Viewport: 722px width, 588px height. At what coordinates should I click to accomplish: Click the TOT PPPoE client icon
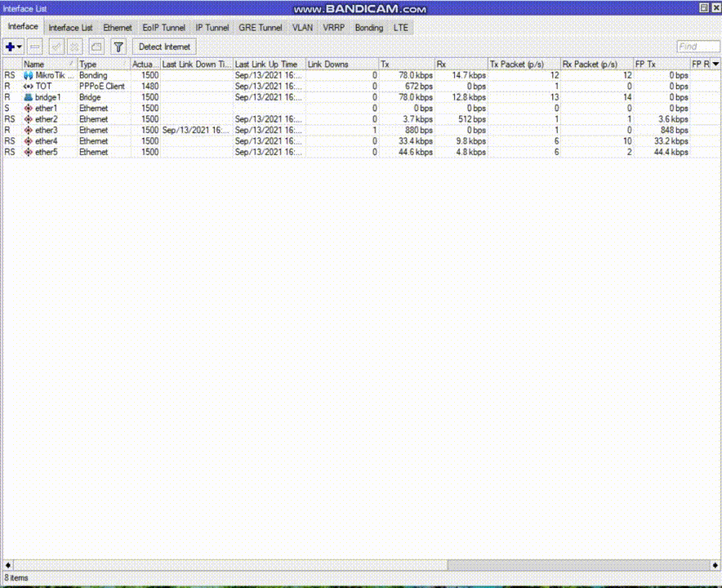coord(28,86)
